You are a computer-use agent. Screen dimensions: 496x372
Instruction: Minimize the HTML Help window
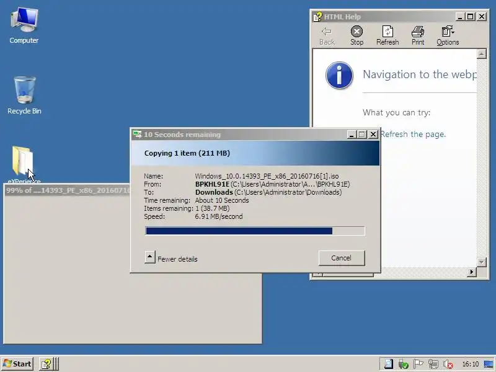460,17
